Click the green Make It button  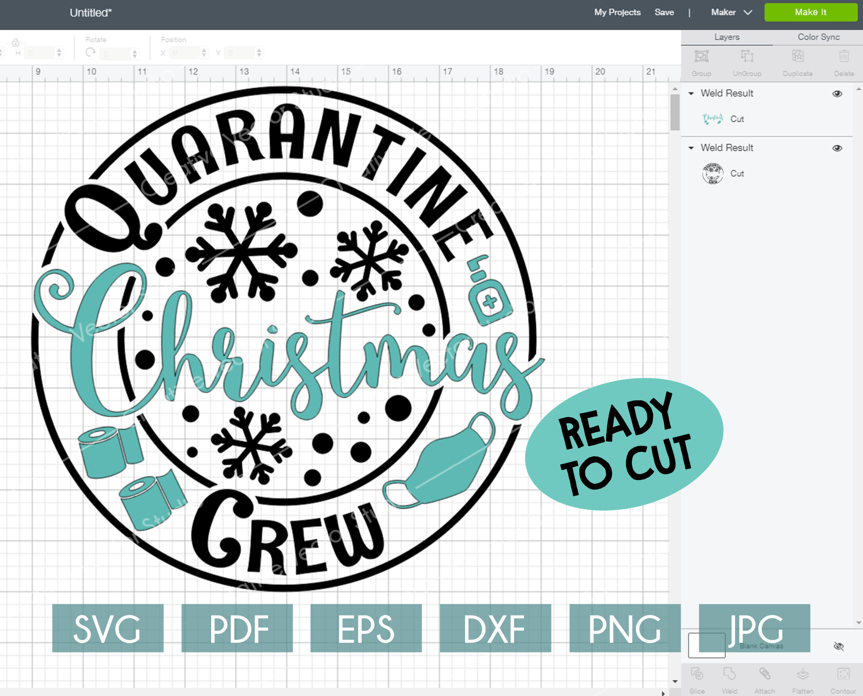810,12
